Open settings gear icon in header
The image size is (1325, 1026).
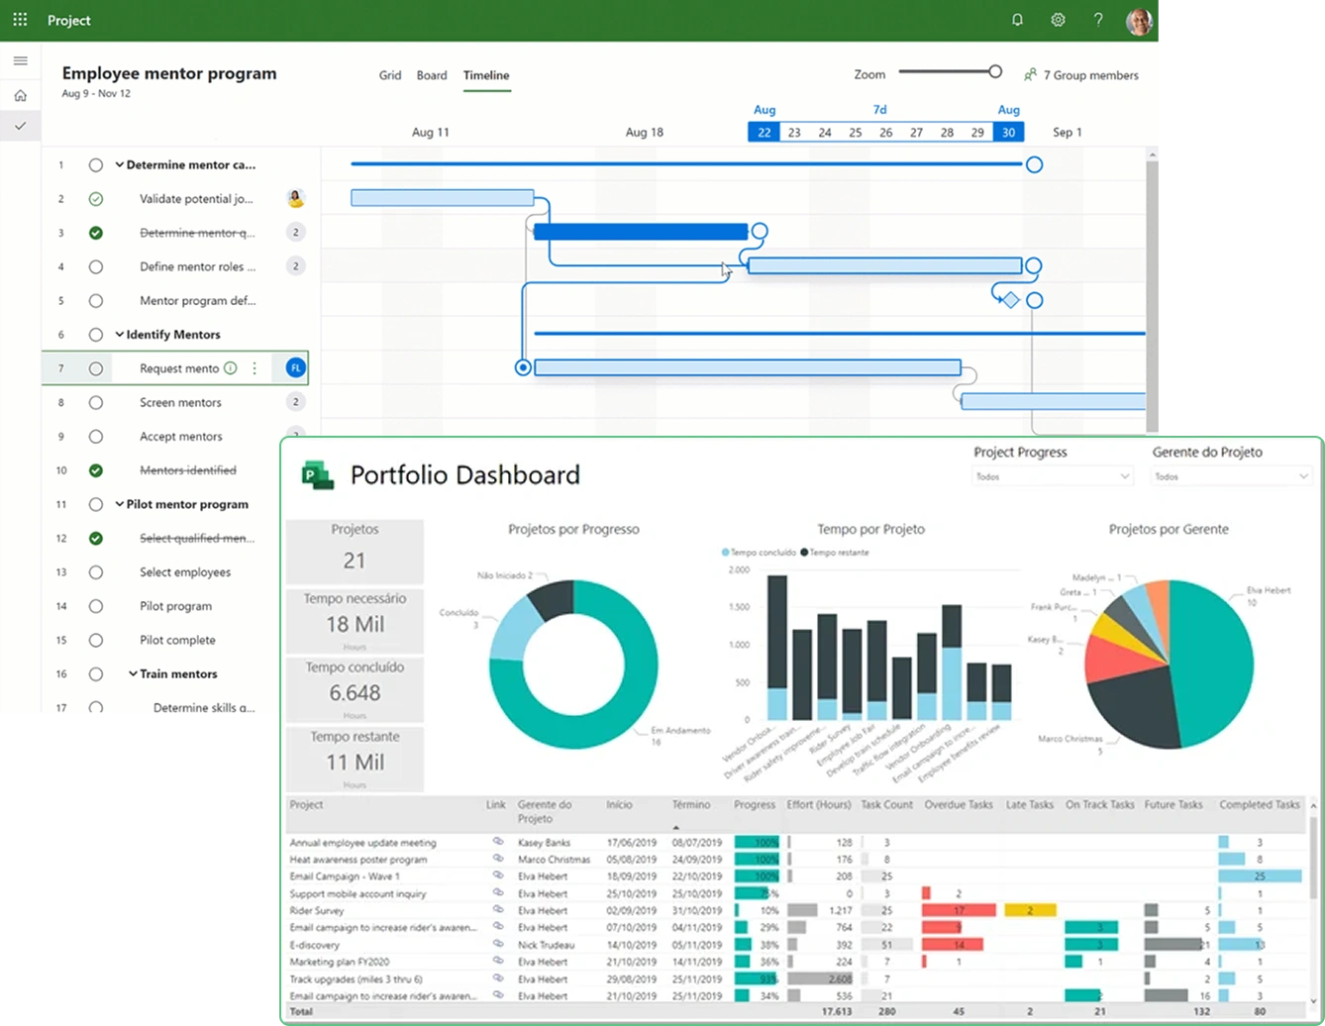pyautogui.click(x=1058, y=20)
